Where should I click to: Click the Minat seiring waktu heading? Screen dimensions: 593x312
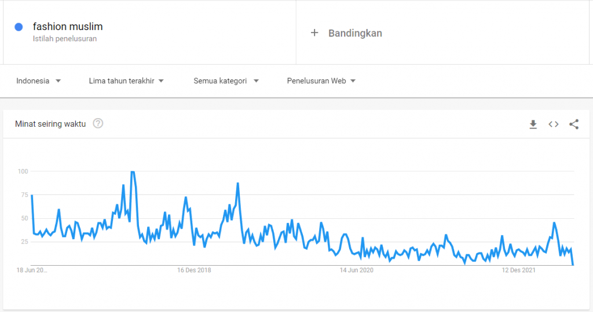tap(50, 124)
